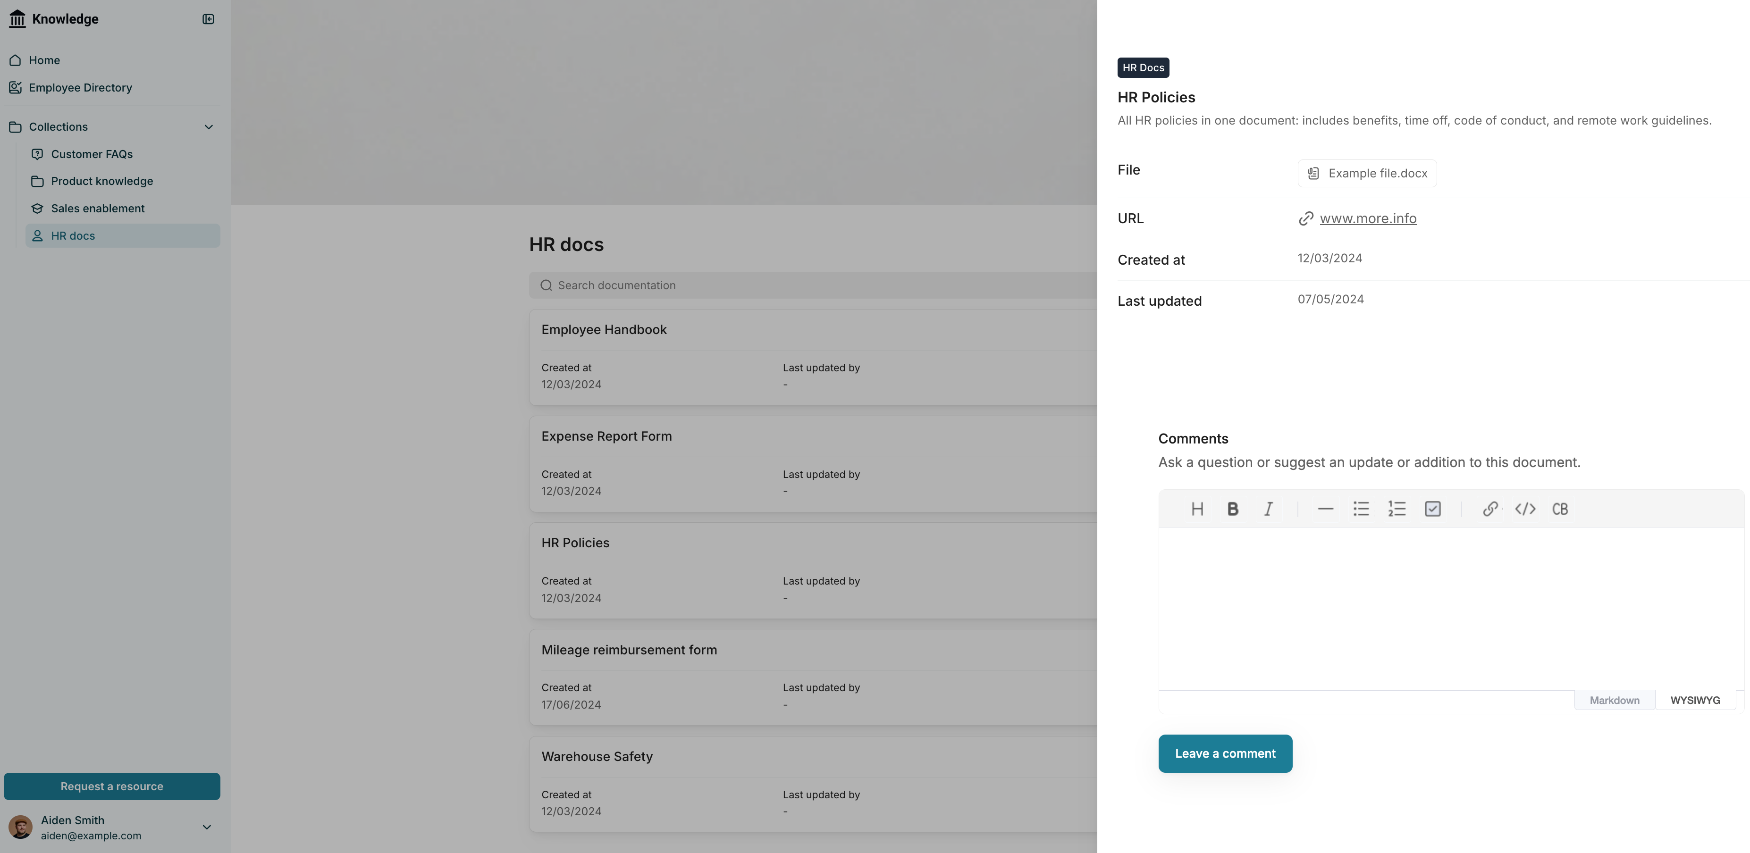
Task: Insert a bulleted list
Action: click(1361, 509)
